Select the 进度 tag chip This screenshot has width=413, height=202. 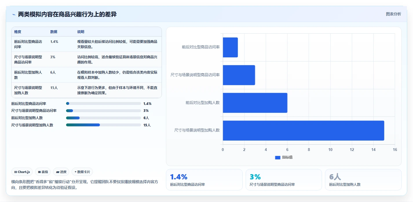click(x=61, y=172)
